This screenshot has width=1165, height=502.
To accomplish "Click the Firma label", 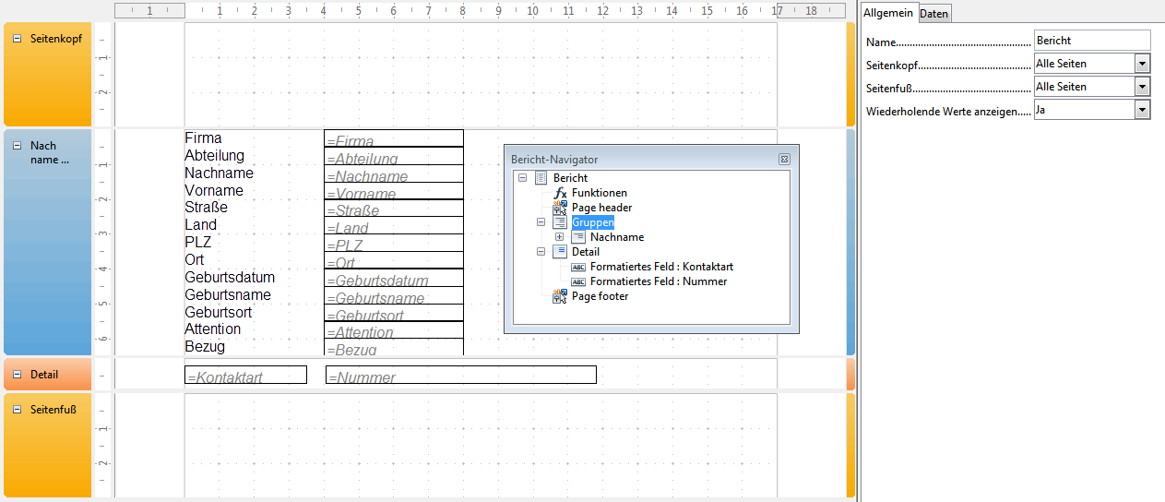I will tap(203, 138).
